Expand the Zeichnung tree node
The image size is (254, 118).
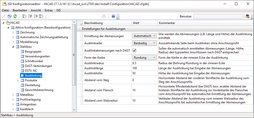(13, 32)
